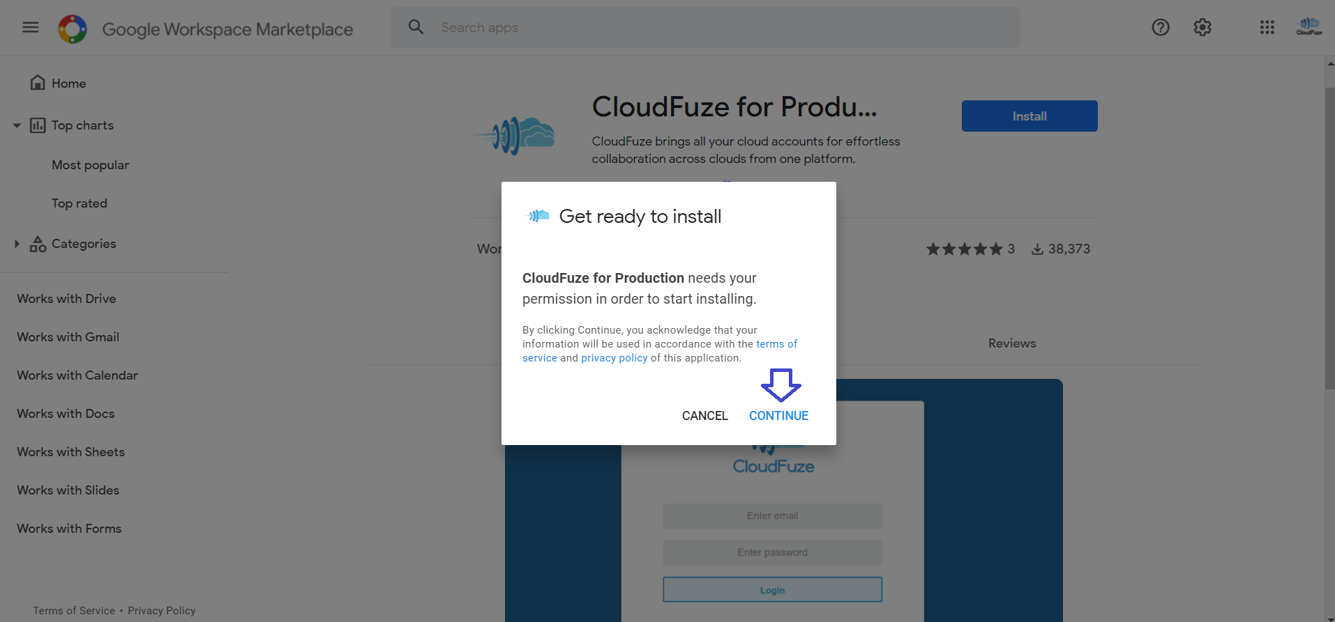This screenshot has width=1335, height=622.
Task: Open Works with Forms filter
Action: [x=69, y=529]
